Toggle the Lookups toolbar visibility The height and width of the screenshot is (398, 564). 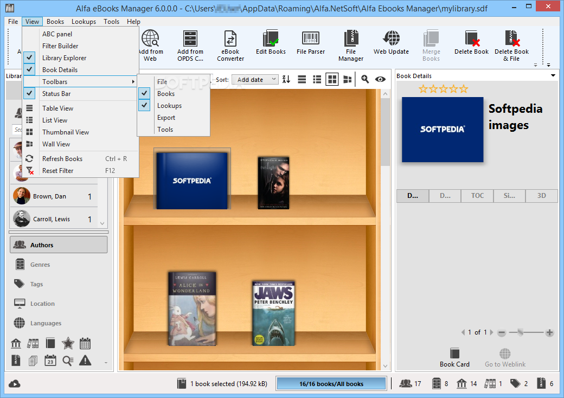[169, 106]
